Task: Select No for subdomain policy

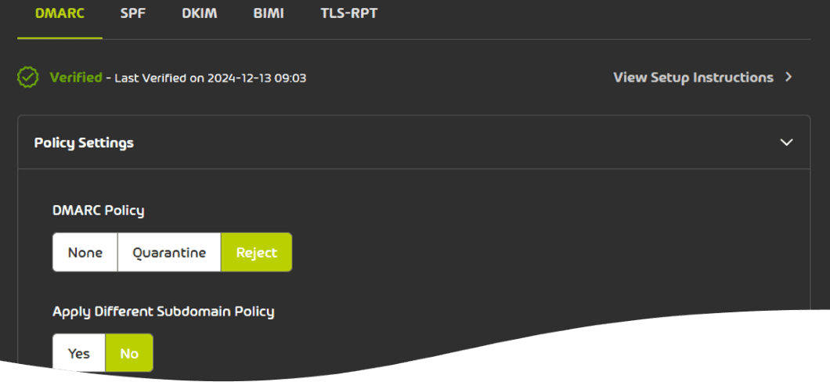Action: tap(129, 353)
